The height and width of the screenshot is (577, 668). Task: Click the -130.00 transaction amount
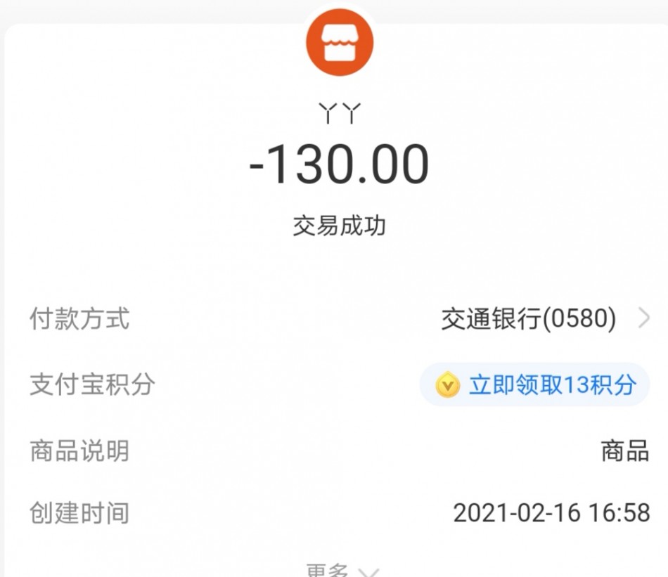click(340, 165)
